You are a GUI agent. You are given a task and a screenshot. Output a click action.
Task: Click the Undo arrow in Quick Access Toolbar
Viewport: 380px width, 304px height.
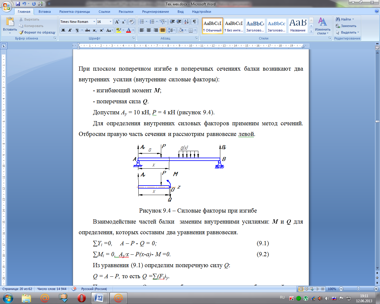(24, 4)
